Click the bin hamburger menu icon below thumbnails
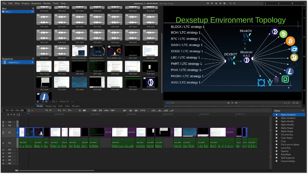Viewport: 308px width, 174px height. (38, 102)
